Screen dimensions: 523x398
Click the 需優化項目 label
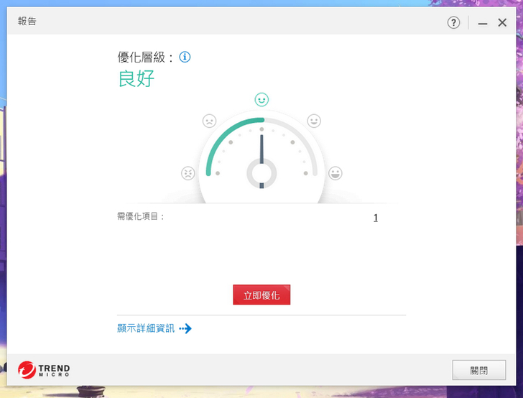[141, 216]
